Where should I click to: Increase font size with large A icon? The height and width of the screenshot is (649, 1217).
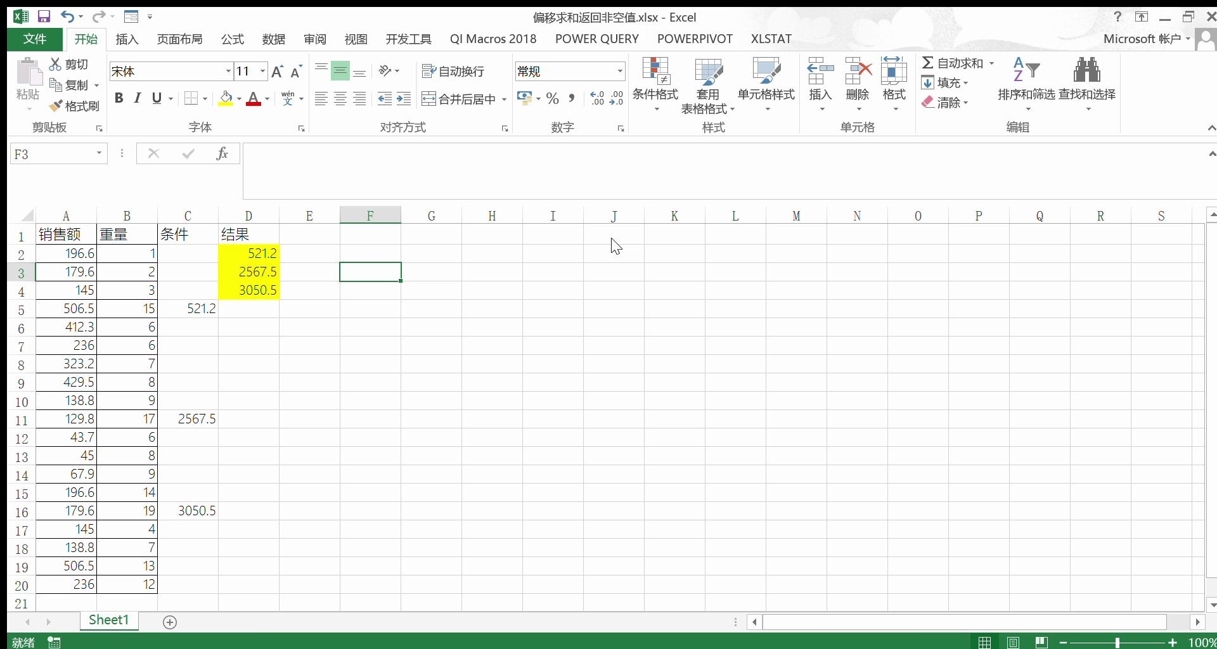[277, 72]
